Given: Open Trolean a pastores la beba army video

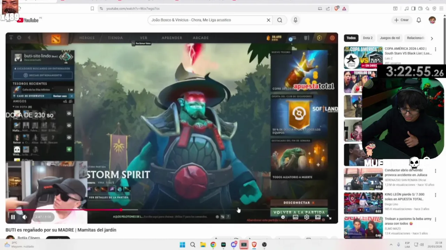Looking at the screenshot, I should click(x=408, y=221).
